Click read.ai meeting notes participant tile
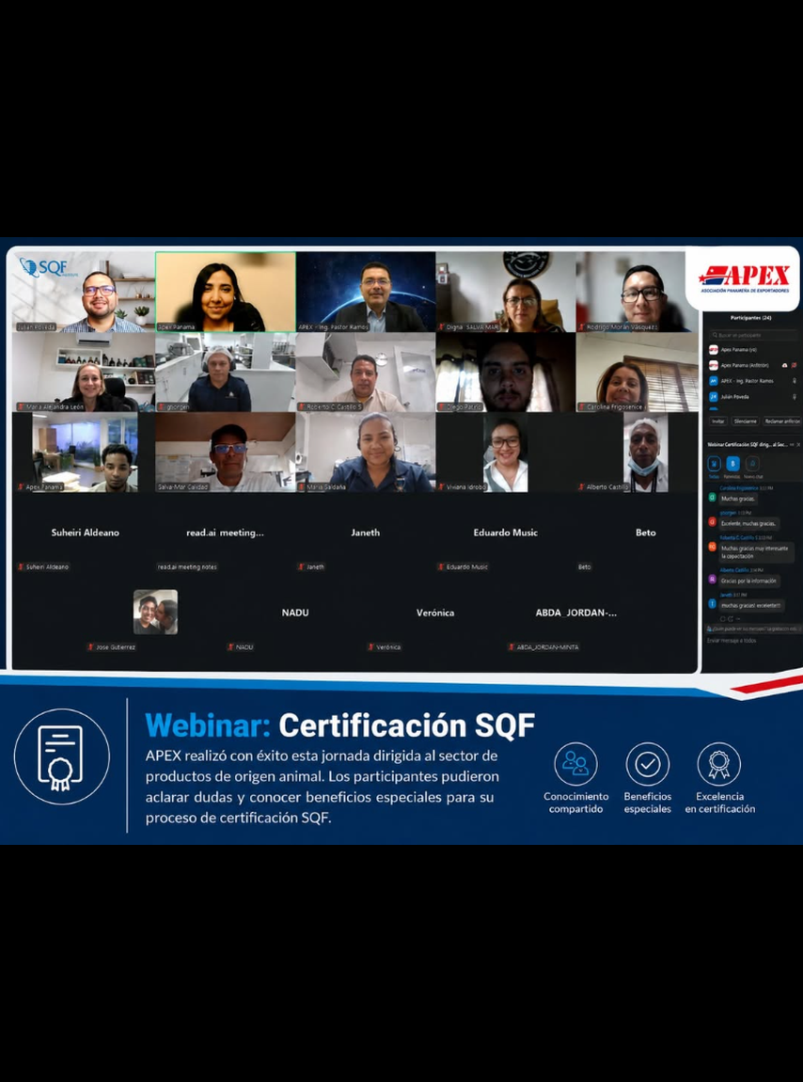This screenshot has width=803, height=1082. (x=226, y=533)
